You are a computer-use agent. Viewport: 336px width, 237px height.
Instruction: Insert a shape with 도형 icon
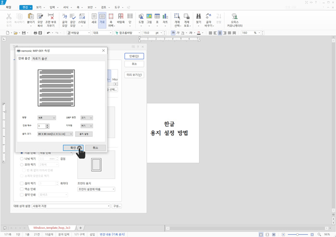coord(141,16)
